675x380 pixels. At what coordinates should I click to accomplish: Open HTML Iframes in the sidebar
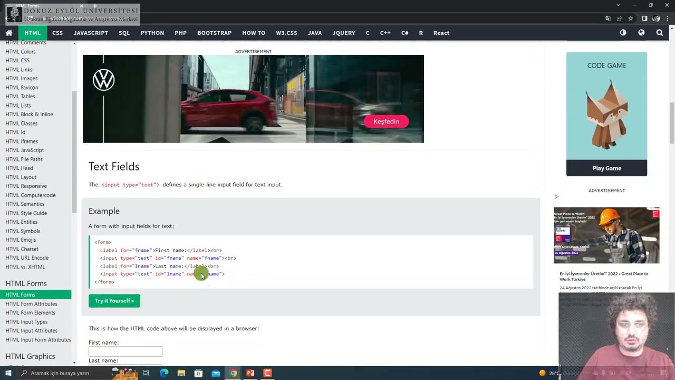[x=22, y=141]
